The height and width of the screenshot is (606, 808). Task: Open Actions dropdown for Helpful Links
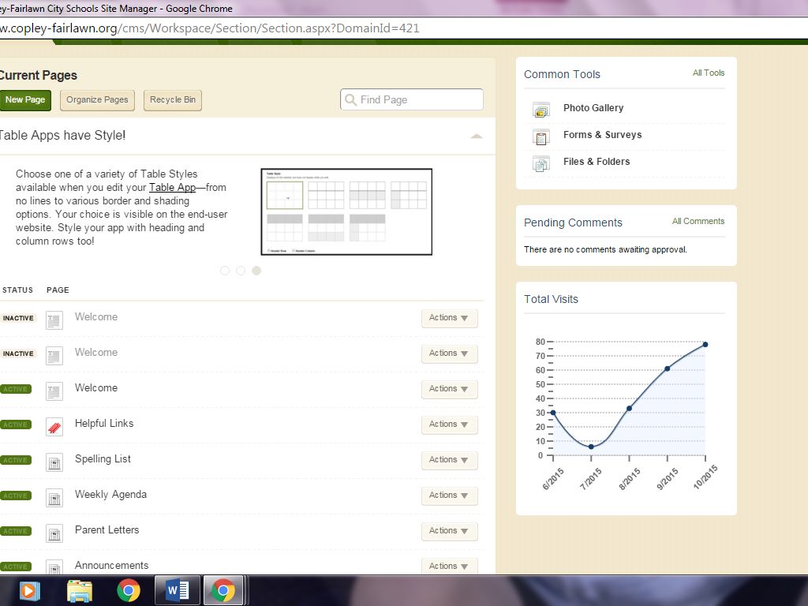tap(449, 425)
